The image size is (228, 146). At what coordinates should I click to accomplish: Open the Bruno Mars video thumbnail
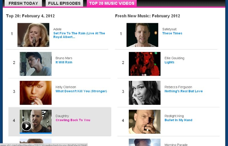click(x=36, y=64)
